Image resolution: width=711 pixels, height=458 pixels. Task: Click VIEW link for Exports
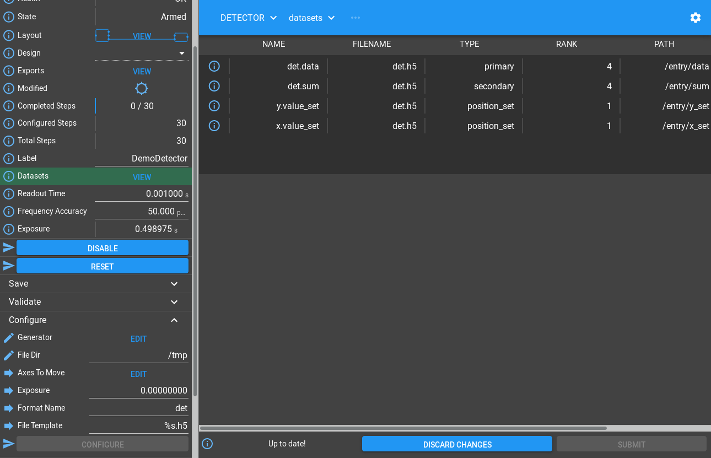point(142,72)
